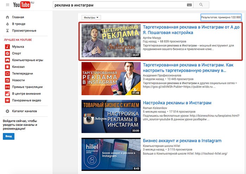Select Телепередачи category

point(22,74)
